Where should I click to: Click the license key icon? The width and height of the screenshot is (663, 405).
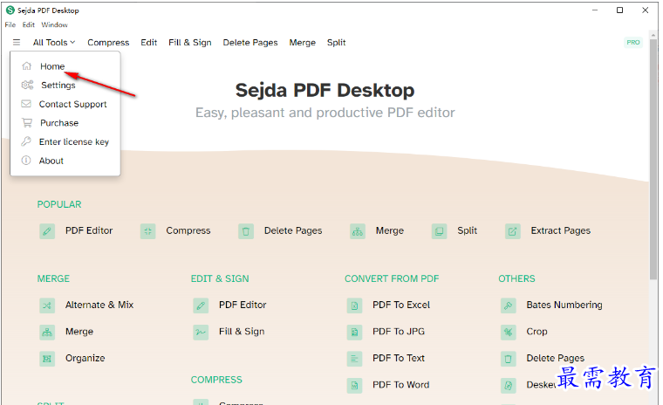tap(26, 141)
